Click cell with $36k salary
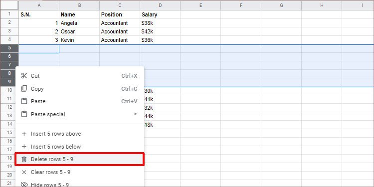The width and height of the screenshot is (374, 187). [160, 40]
